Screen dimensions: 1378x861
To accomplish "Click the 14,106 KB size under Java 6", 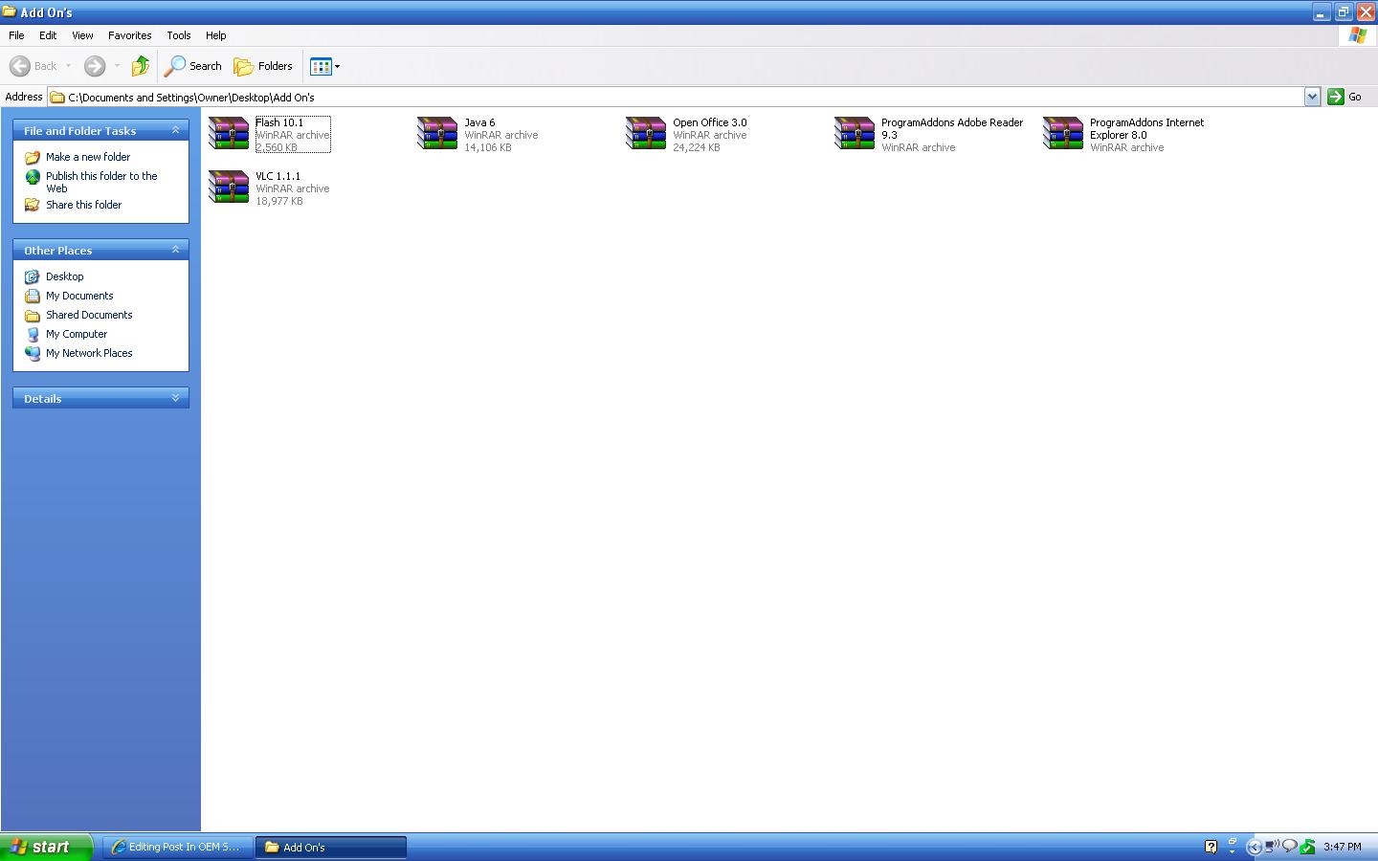I will (x=488, y=147).
